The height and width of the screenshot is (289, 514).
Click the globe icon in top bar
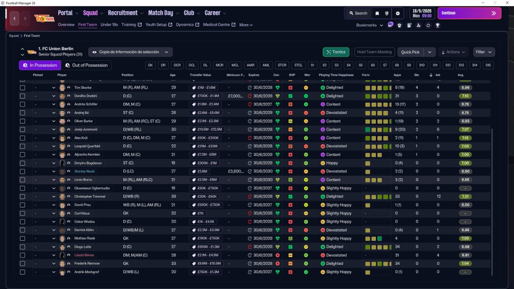tap(387, 13)
